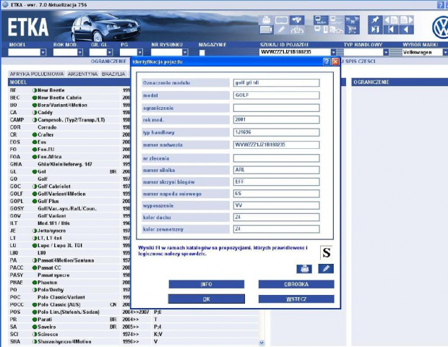The height and width of the screenshot is (347, 448).
Task: Click the faded monitor icon next to the dark monitor
Action: (336, 20)
